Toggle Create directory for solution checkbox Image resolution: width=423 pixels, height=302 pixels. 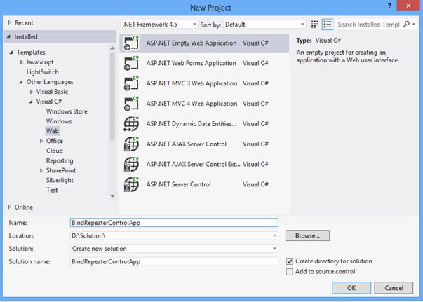click(x=290, y=261)
